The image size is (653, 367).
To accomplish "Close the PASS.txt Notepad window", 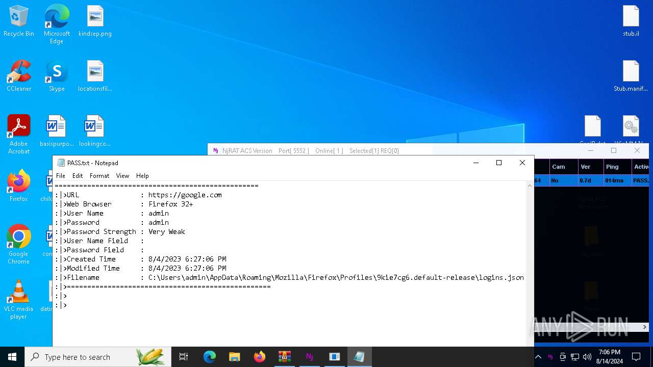I will [522, 163].
